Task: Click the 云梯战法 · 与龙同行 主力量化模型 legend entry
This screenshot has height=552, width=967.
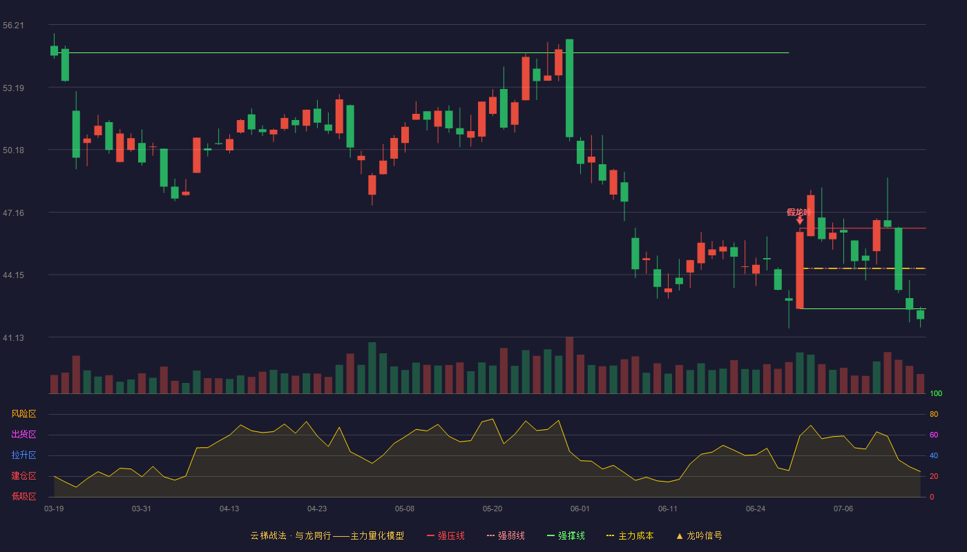Action: click(327, 535)
